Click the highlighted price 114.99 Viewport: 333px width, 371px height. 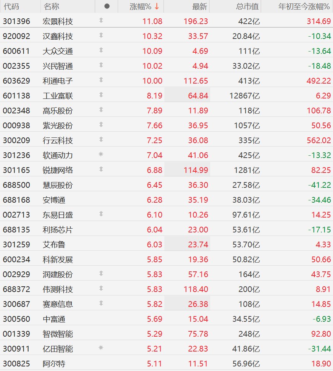pos(196,170)
